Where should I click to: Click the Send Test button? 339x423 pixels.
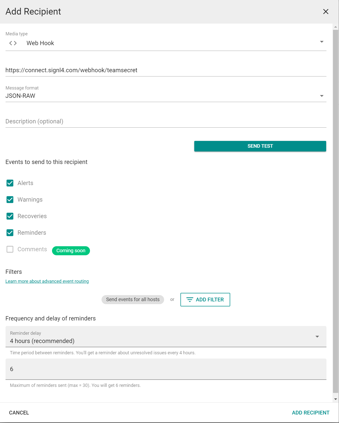(260, 146)
